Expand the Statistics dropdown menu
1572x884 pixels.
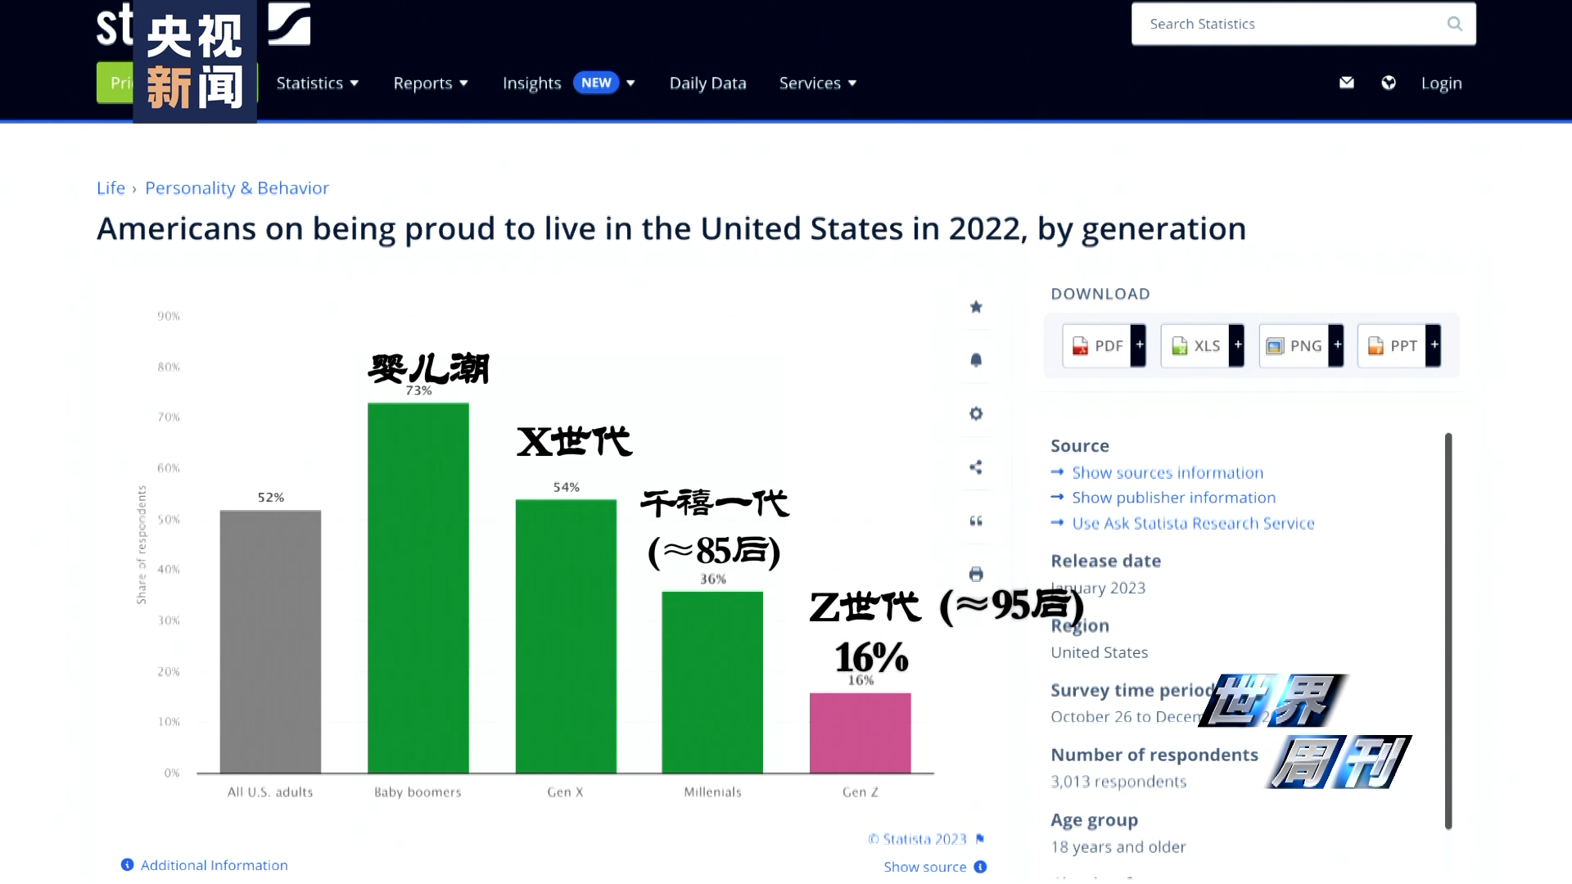(x=318, y=83)
